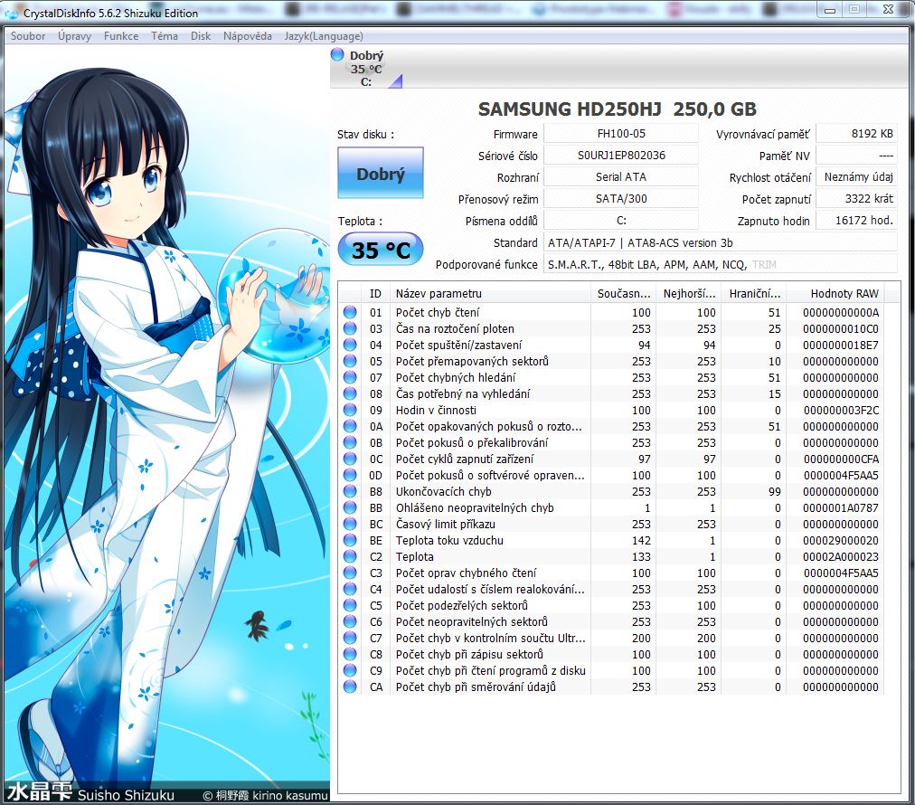Image resolution: width=915 pixels, height=805 pixels.
Task: Sort by the Název parametru column header
Action: [x=489, y=294]
